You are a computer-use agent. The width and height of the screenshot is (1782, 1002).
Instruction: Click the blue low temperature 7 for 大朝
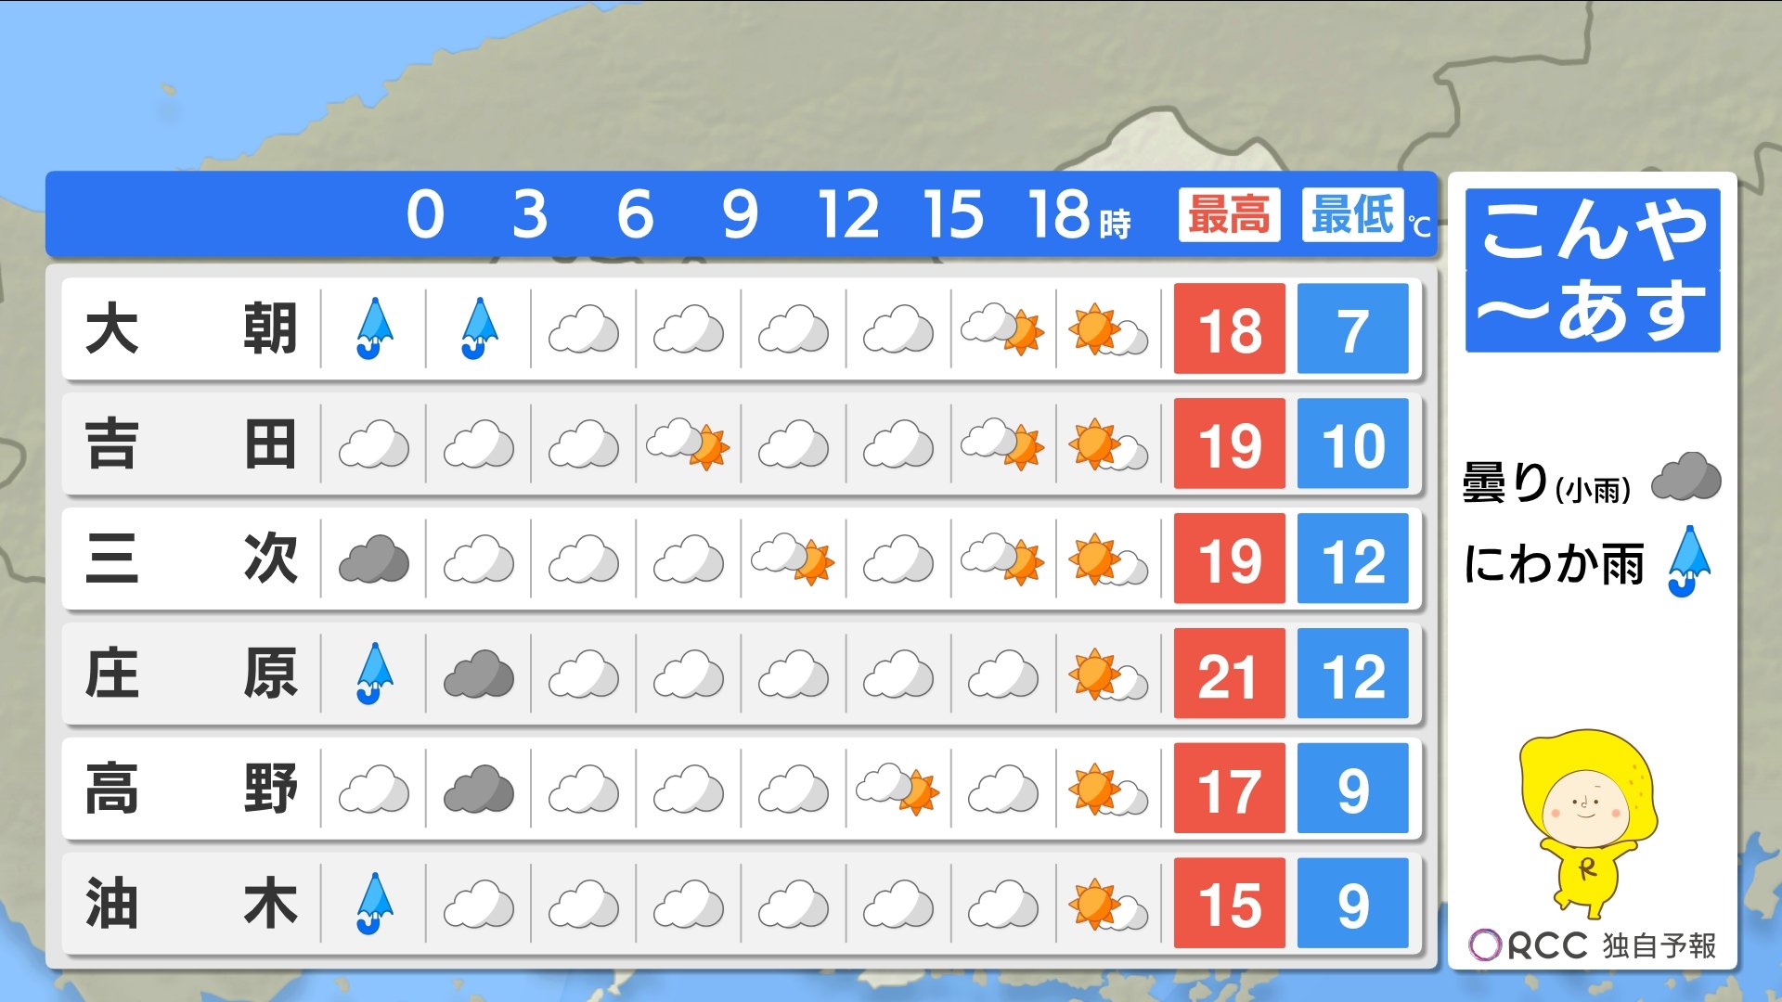pos(1352,329)
